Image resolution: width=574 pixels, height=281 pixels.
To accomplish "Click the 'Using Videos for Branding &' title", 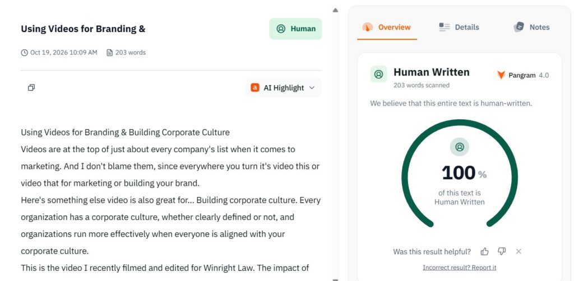I will (x=83, y=29).
